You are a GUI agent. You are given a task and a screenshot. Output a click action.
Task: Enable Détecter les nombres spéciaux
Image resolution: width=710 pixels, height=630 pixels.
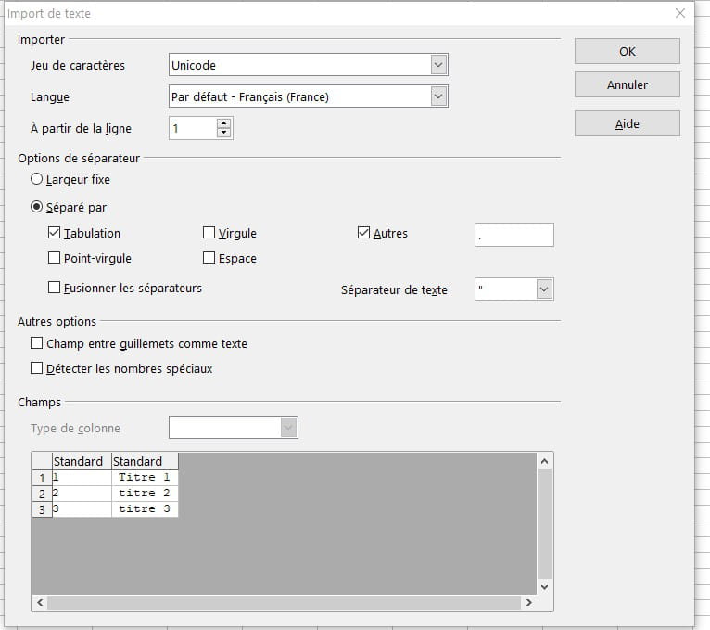coord(37,368)
